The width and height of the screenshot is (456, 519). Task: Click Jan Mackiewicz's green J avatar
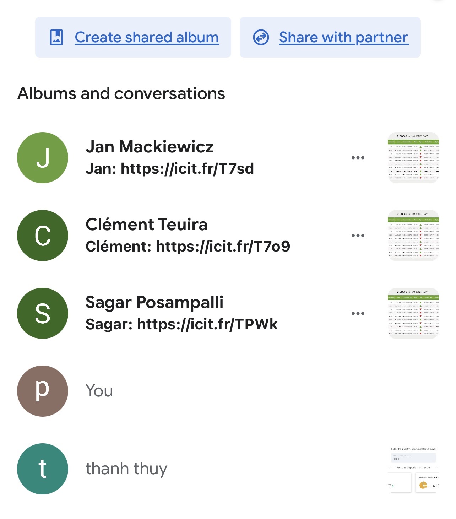point(43,158)
